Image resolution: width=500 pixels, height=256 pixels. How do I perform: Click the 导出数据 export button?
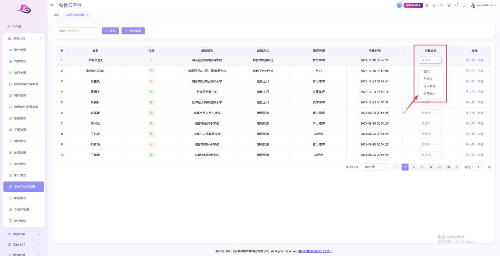click(x=133, y=30)
